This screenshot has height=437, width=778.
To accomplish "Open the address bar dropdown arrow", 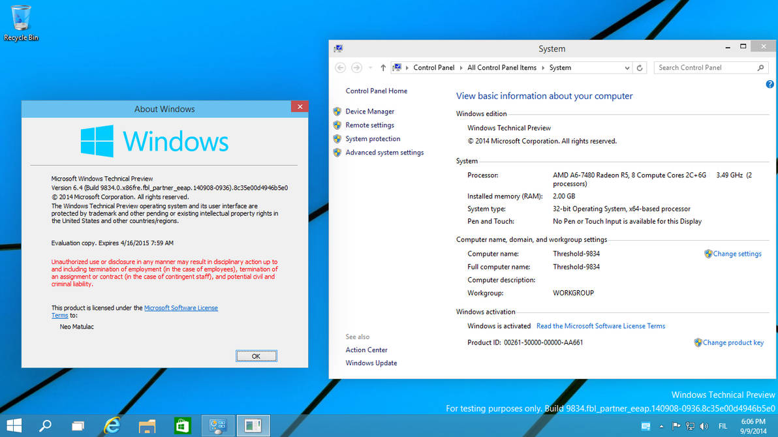I will pyautogui.click(x=627, y=67).
